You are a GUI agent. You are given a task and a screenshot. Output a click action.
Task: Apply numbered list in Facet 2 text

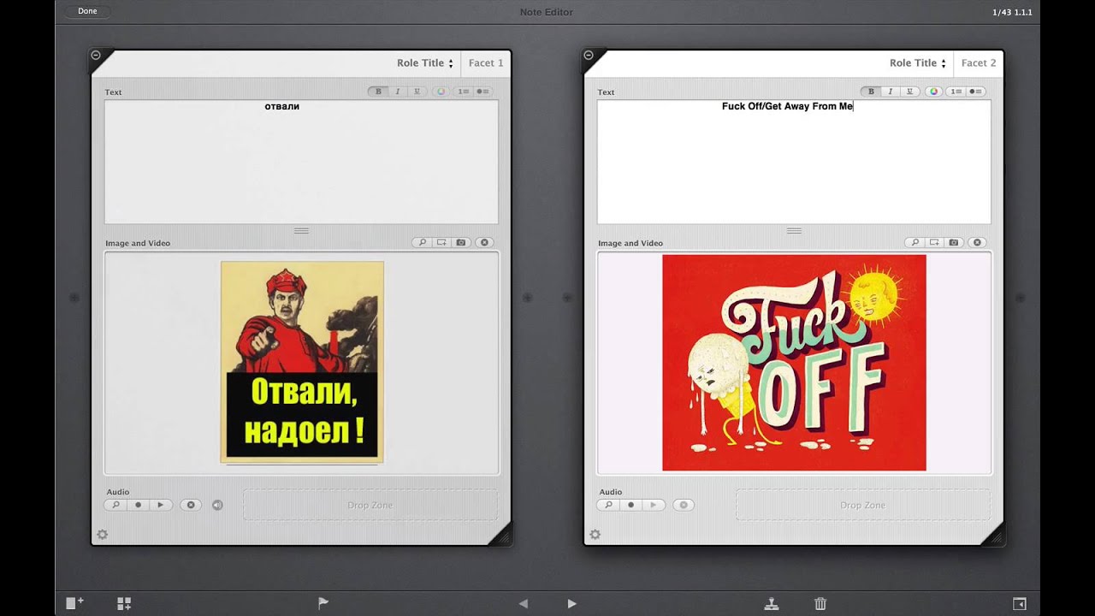click(956, 92)
